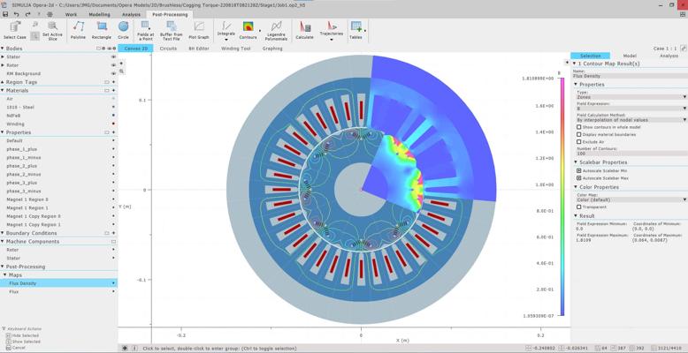The image size is (688, 353).
Task: Enable Show contours in whole model
Action: 578,127
